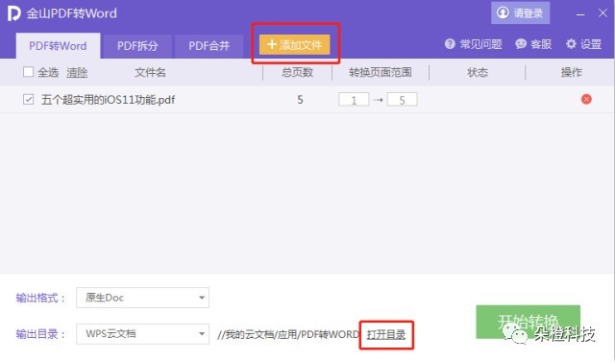
Task: Click output path //我的云文档/应用/PDF转WORD
Action: [287, 334]
